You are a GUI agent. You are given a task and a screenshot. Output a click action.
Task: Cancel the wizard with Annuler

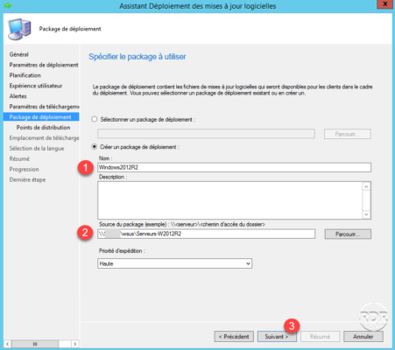point(363,337)
